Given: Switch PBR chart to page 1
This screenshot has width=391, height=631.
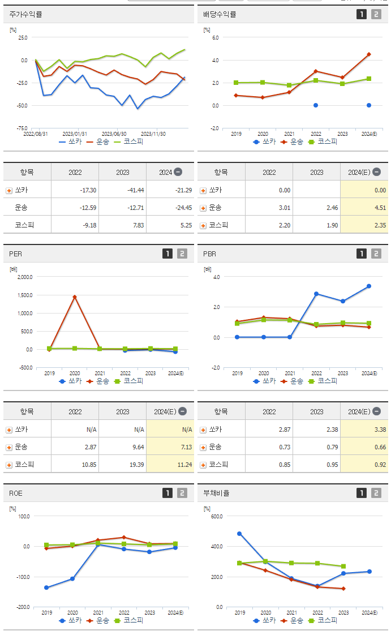Looking at the screenshot, I should (x=362, y=254).
